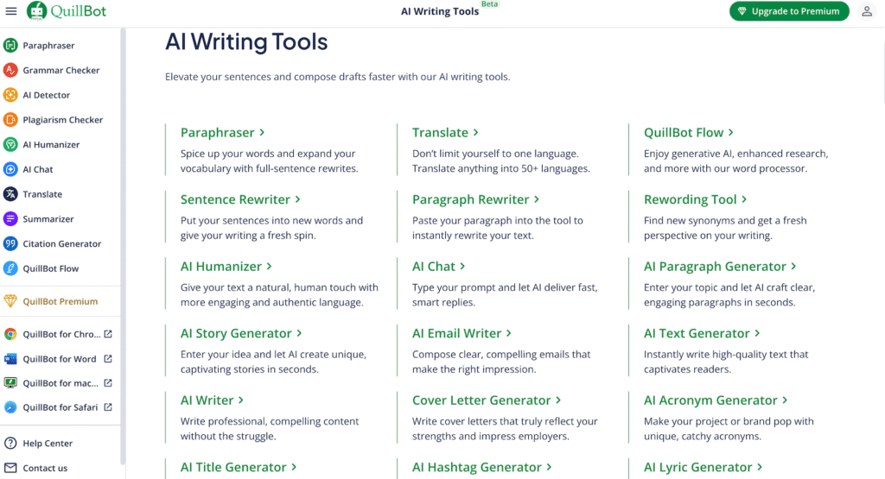Viewport: 885px width, 479px height.
Task: Expand the Sentence Rewriter heading chevron
Action: [x=298, y=199]
